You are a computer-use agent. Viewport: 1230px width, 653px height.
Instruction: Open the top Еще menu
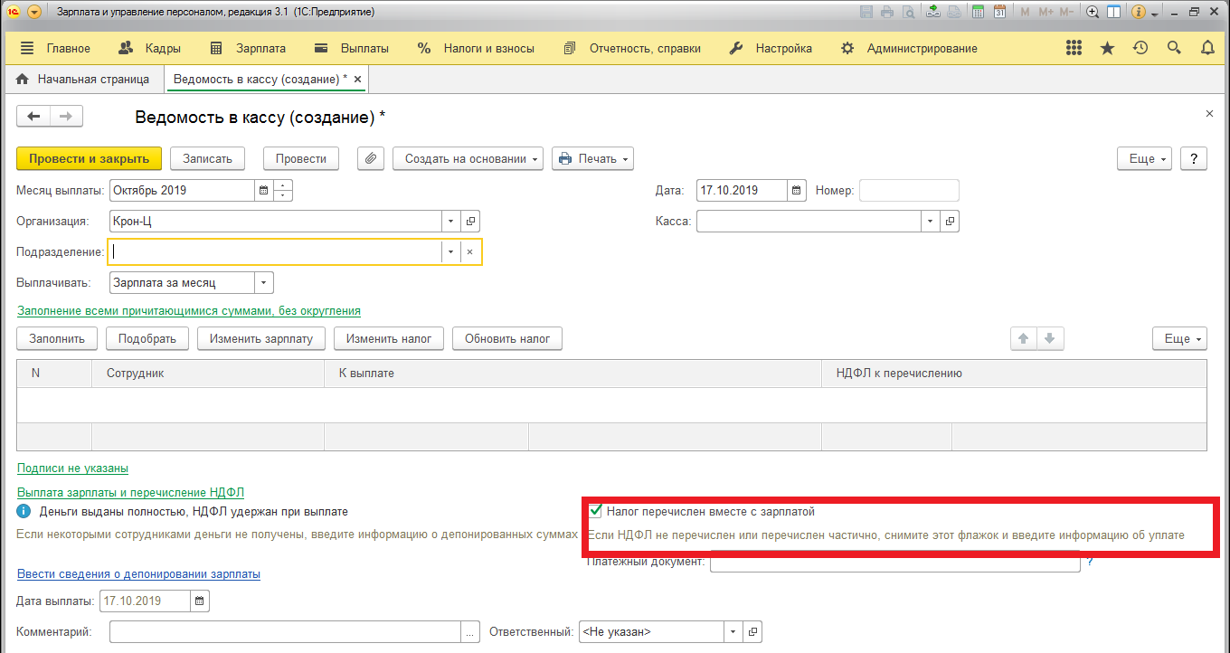pyautogui.click(x=1145, y=158)
